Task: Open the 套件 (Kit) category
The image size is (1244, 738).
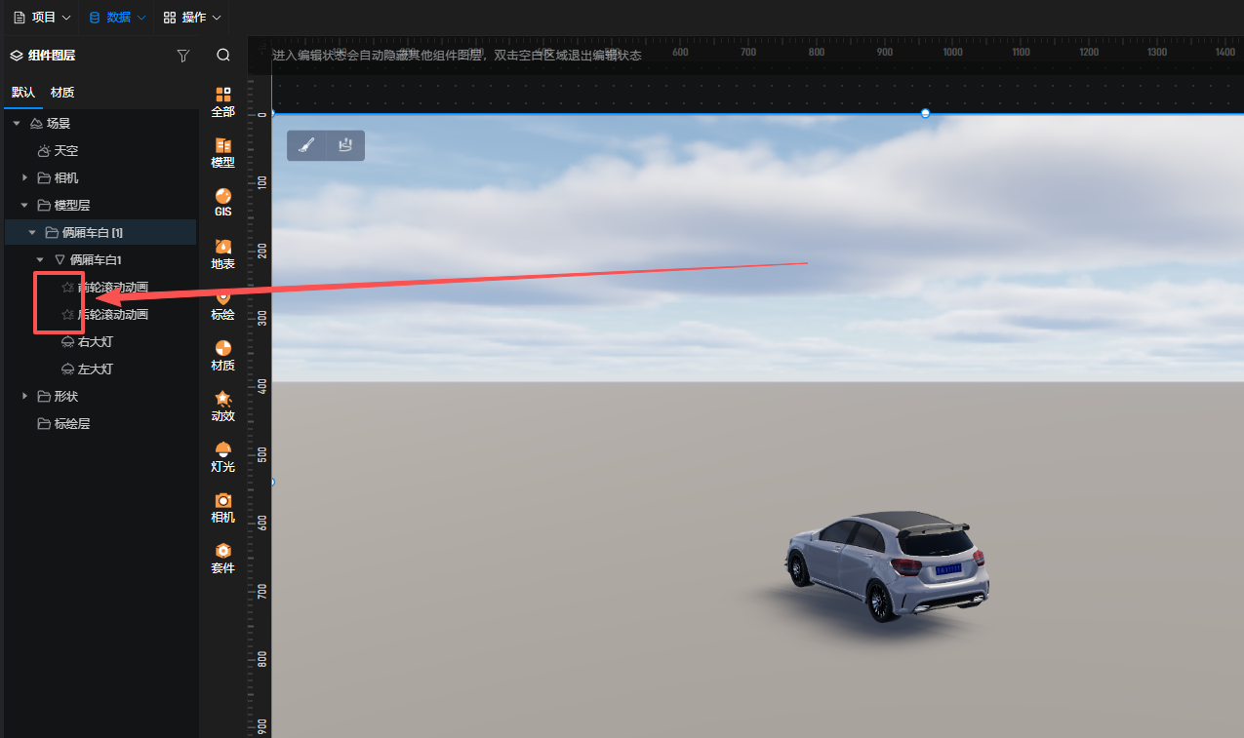Action: pos(222,557)
